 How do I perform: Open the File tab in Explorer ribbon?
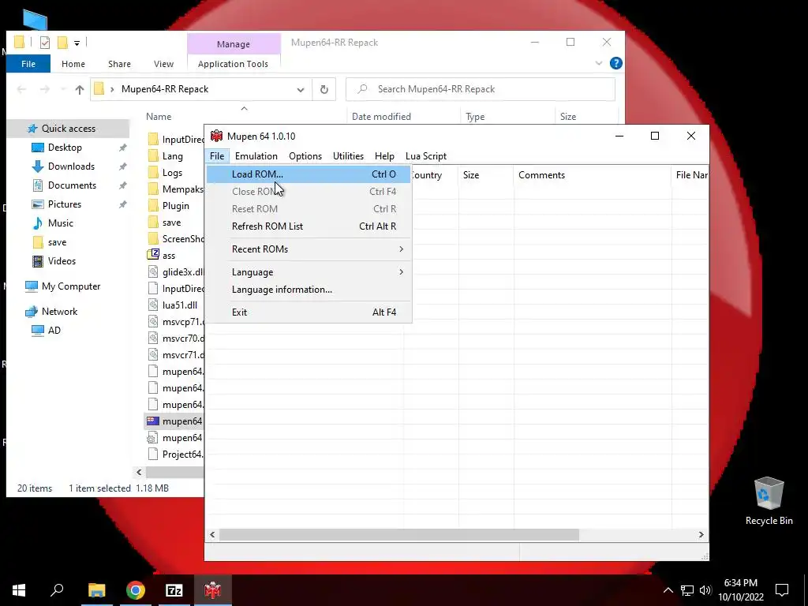click(28, 64)
